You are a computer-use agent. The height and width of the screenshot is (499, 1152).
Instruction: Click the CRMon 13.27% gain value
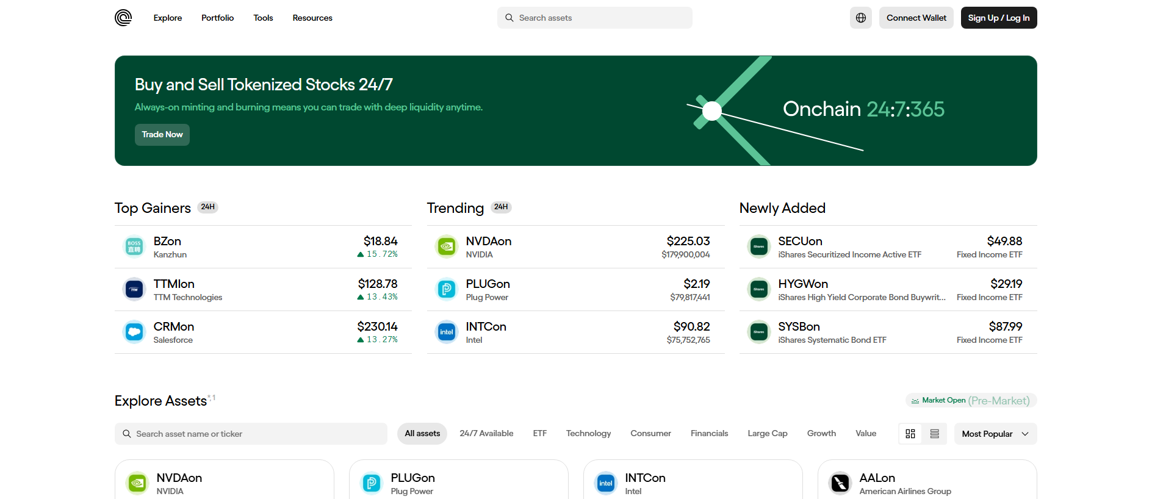click(377, 340)
